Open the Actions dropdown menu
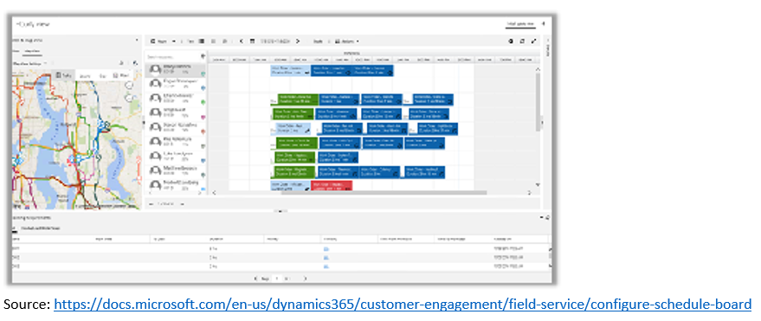 347,42
